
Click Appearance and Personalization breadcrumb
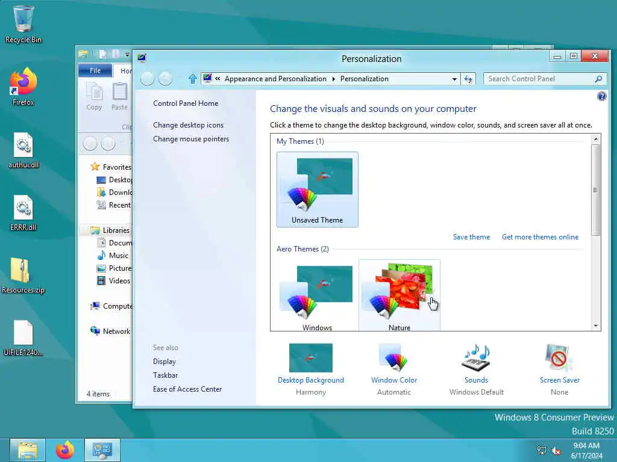(x=275, y=79)
